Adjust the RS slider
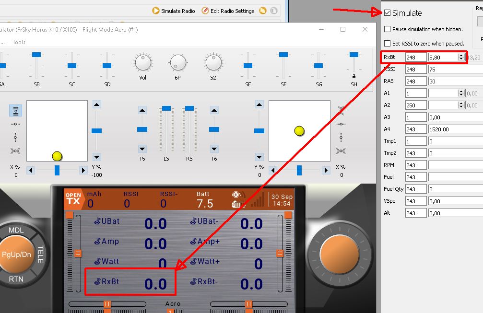The image size is (483, 313). click(x=189, y=108)
